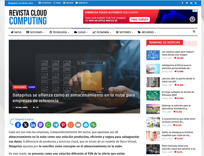Image resolution: width=204 pixels, height=156 pixels.
Task: Open Facebook page from top bar
Action: tap(182, 3)
